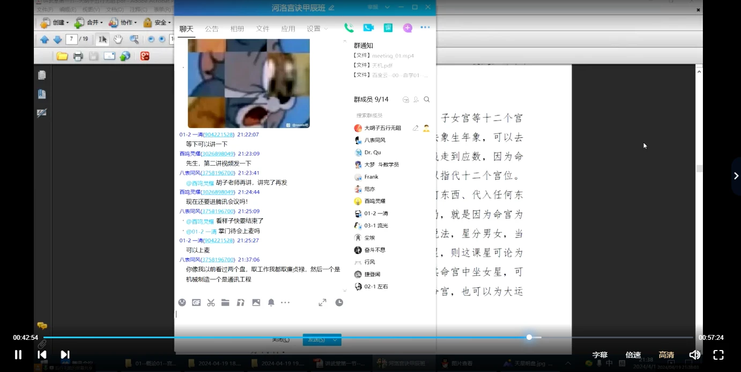
Task: Search group members magnifier icon
Action: point(427,99)
